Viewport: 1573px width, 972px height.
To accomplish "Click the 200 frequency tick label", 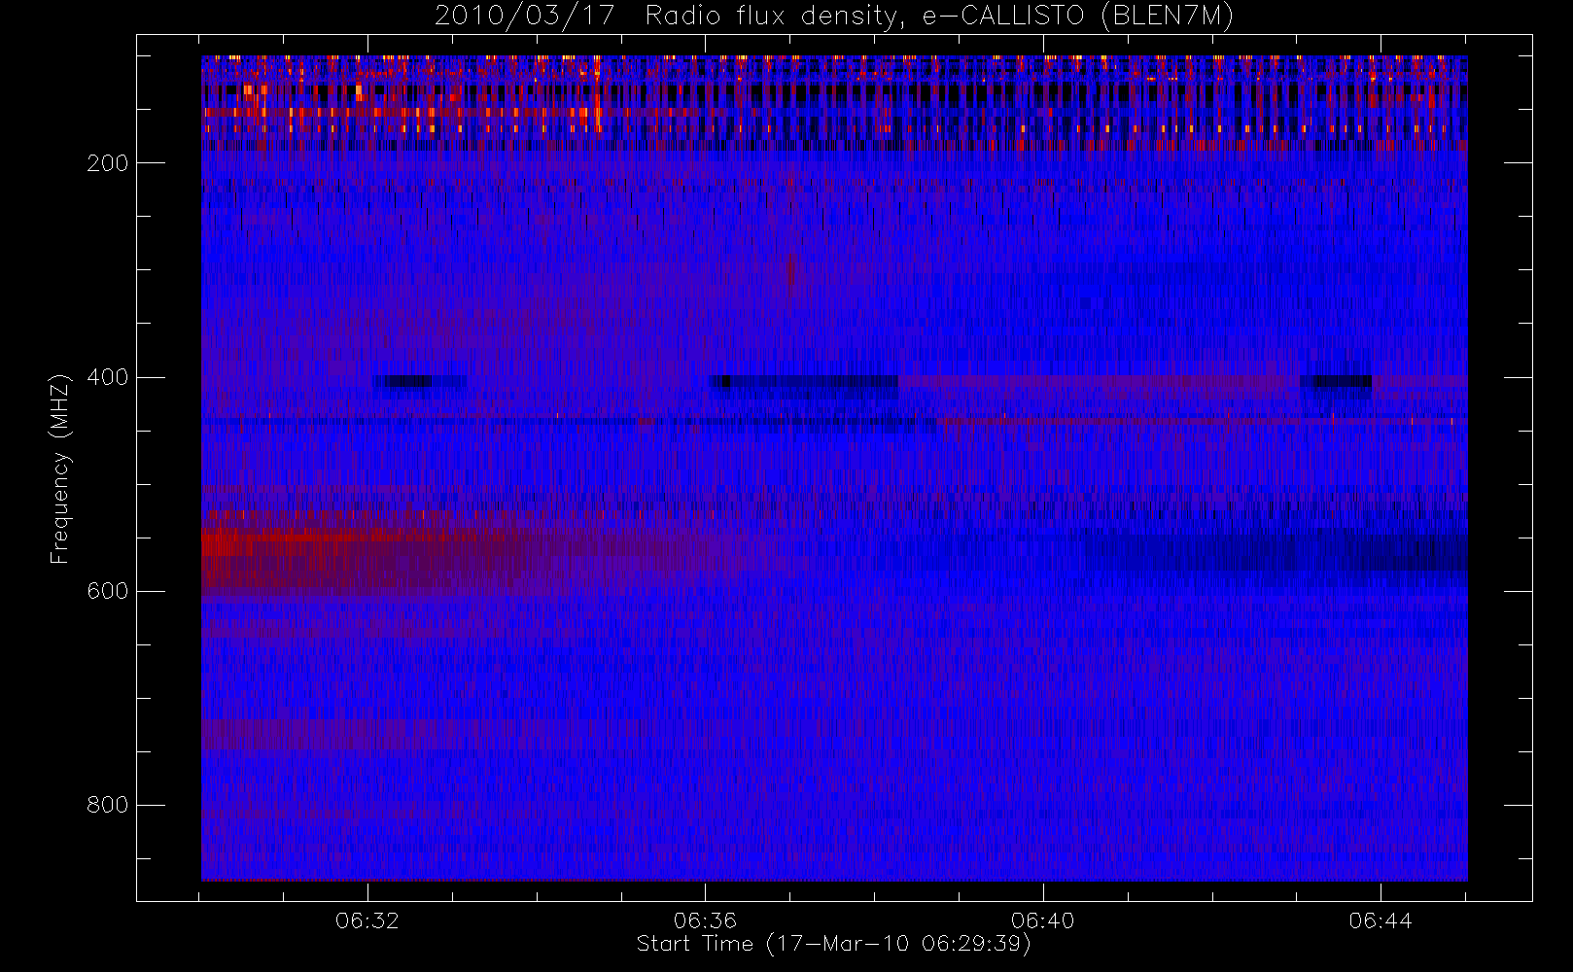I will pyautogui.click(x=107, y=163).
